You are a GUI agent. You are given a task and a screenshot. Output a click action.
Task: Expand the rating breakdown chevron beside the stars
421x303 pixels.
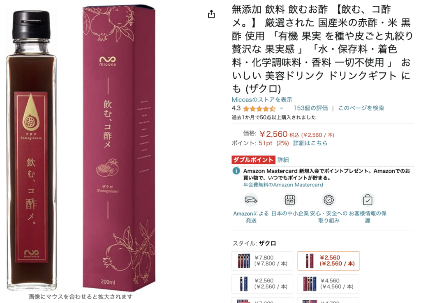coord(281,109)
